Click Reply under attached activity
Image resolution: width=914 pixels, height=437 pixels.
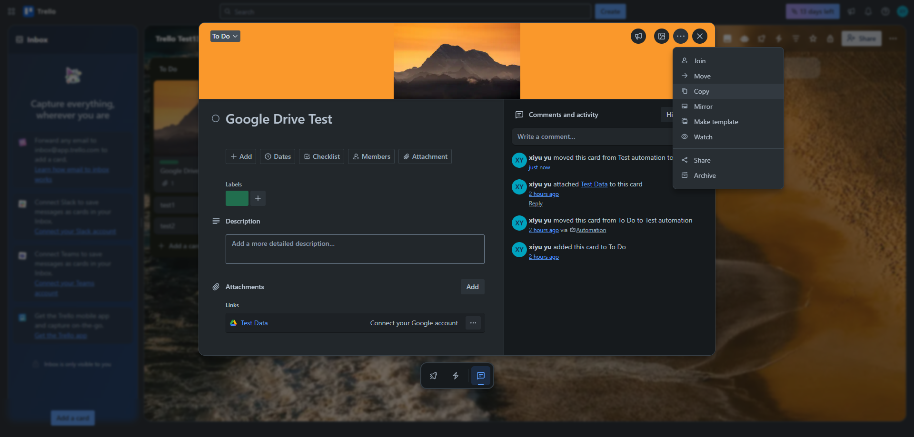tap(536, 204)
